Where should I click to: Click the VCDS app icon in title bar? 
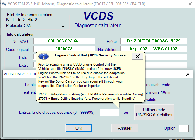coord(4,3)
